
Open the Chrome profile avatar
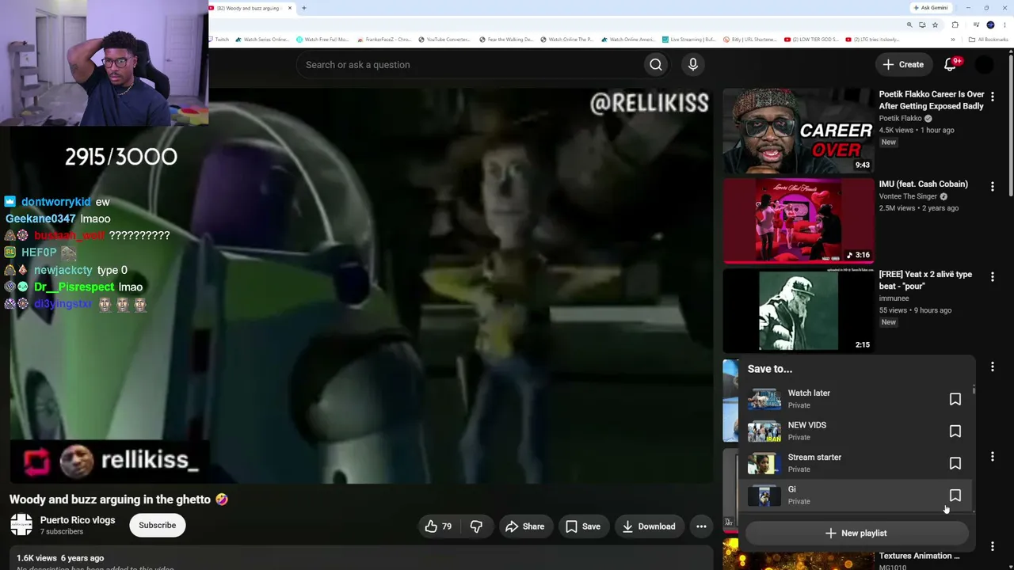(x=990, y=25)
